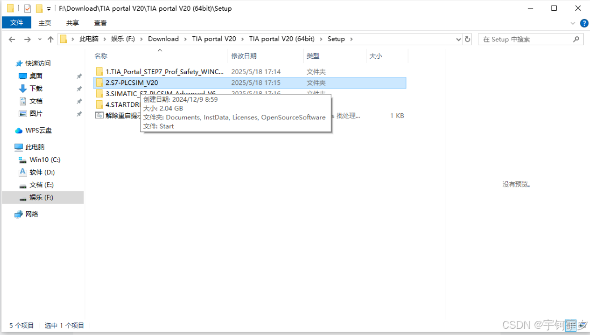
Task: Select 此电脑 in the navigation pane
Action: click(35, 147)
